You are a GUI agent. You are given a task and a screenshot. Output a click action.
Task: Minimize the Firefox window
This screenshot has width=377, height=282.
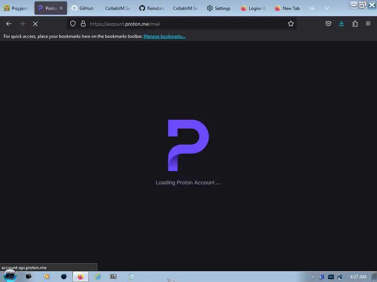point(353,5)
